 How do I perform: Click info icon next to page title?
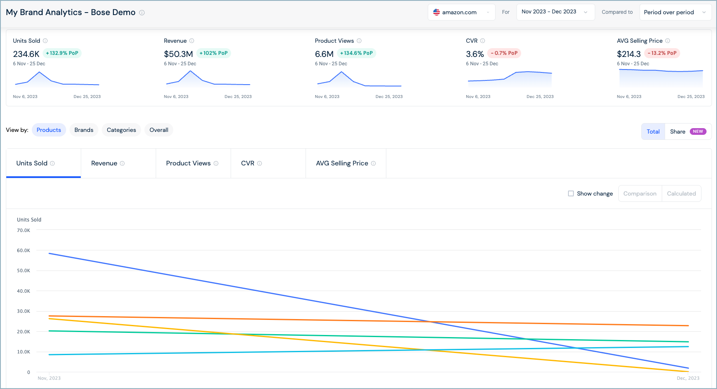tap(142, 13)
